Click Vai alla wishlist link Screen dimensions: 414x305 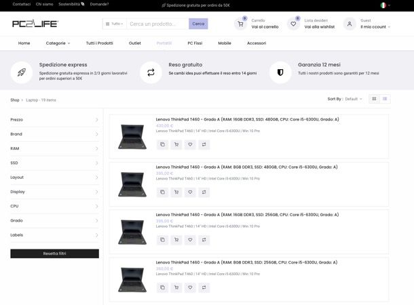[320, 27]
